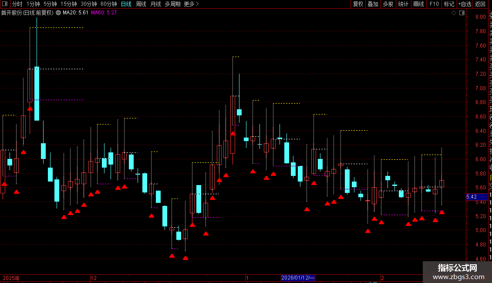
Task: Click the 4.60 price axis label
Action: [x=480, y=259]
